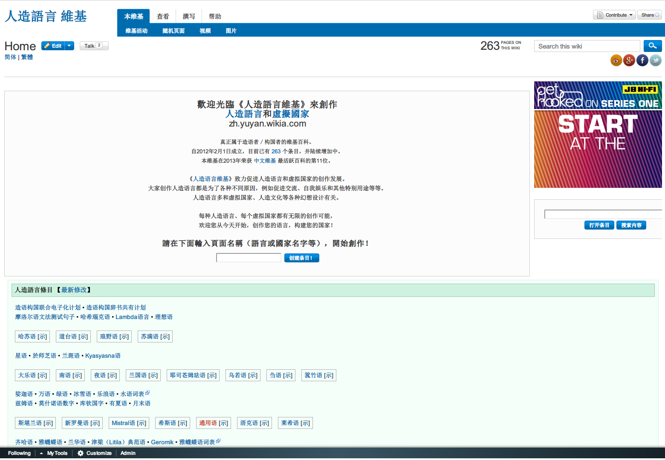Switch to 简体 variant
This screenshot has height=460, width=665.
pos(10,57)
